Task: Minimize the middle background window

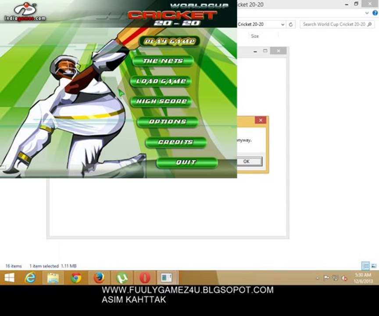Action: (255, 51)
